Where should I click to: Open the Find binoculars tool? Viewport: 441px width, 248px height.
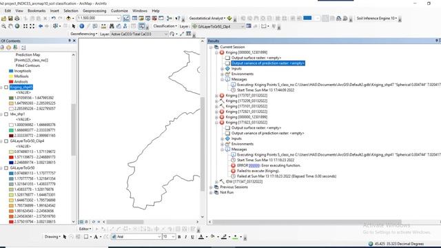tap(112, 26)
